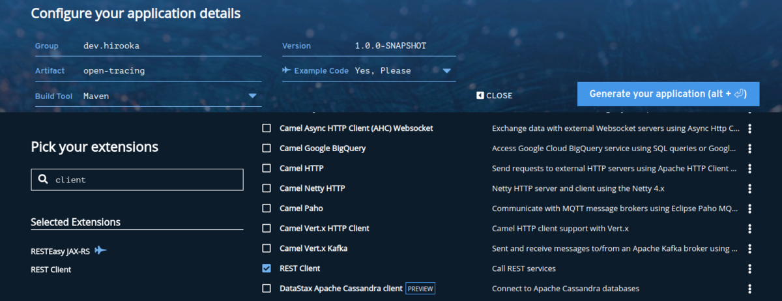Select REST Client in Selected Extensions list
This screenshot has height=301, width=782.
51,269
